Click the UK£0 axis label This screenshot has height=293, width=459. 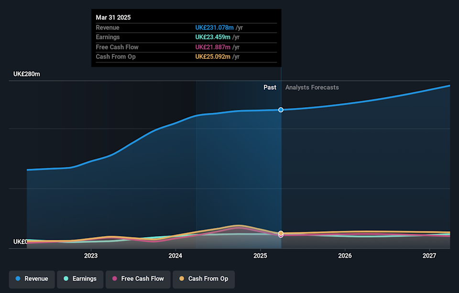(20, 241)
